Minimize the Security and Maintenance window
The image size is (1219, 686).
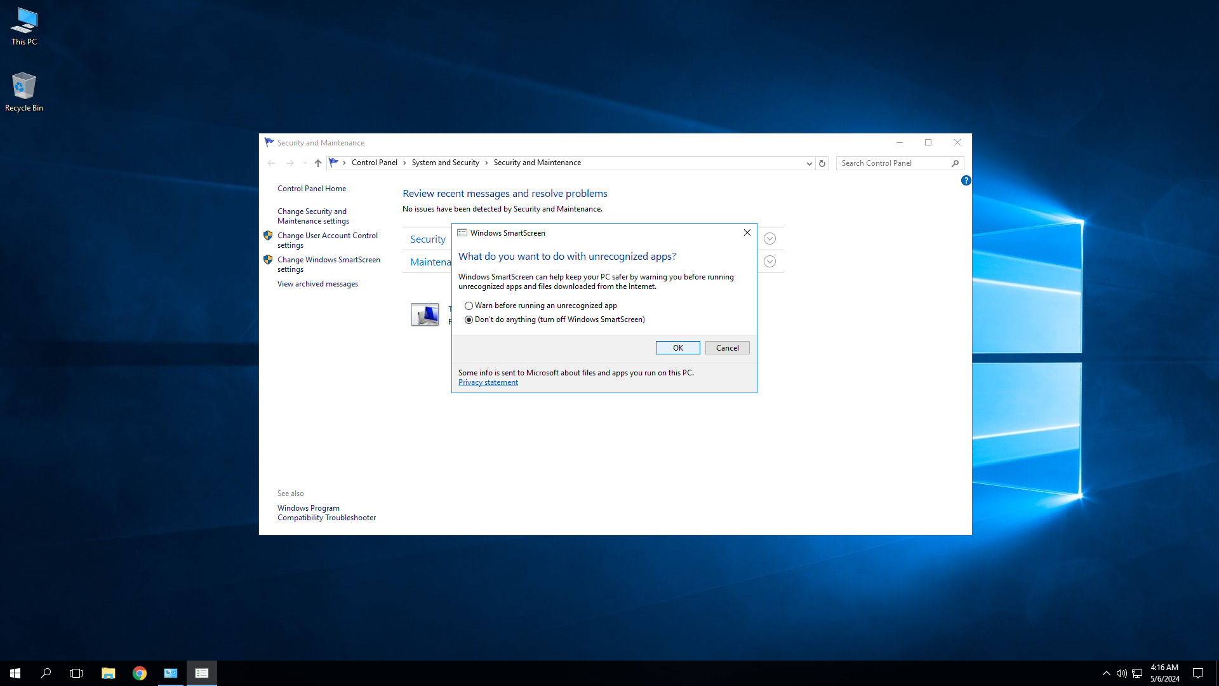[899, 142]
